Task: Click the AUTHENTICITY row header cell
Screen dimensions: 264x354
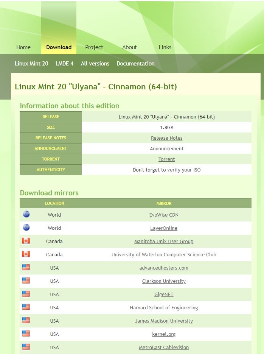Action: tap(51, 170)
